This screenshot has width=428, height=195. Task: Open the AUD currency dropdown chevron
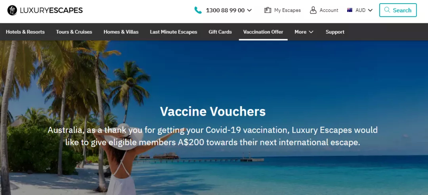(370, 10)
